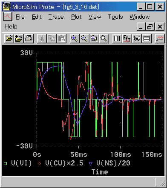Click the Open File toolbar icon
Image resolution: width=167 pixels, height=188 pixels.
point(9,38)
